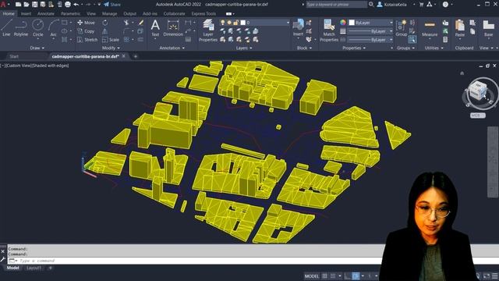The image size is (499, 281).
Task: Switch to the Start file tab
Action: (14, 56)
